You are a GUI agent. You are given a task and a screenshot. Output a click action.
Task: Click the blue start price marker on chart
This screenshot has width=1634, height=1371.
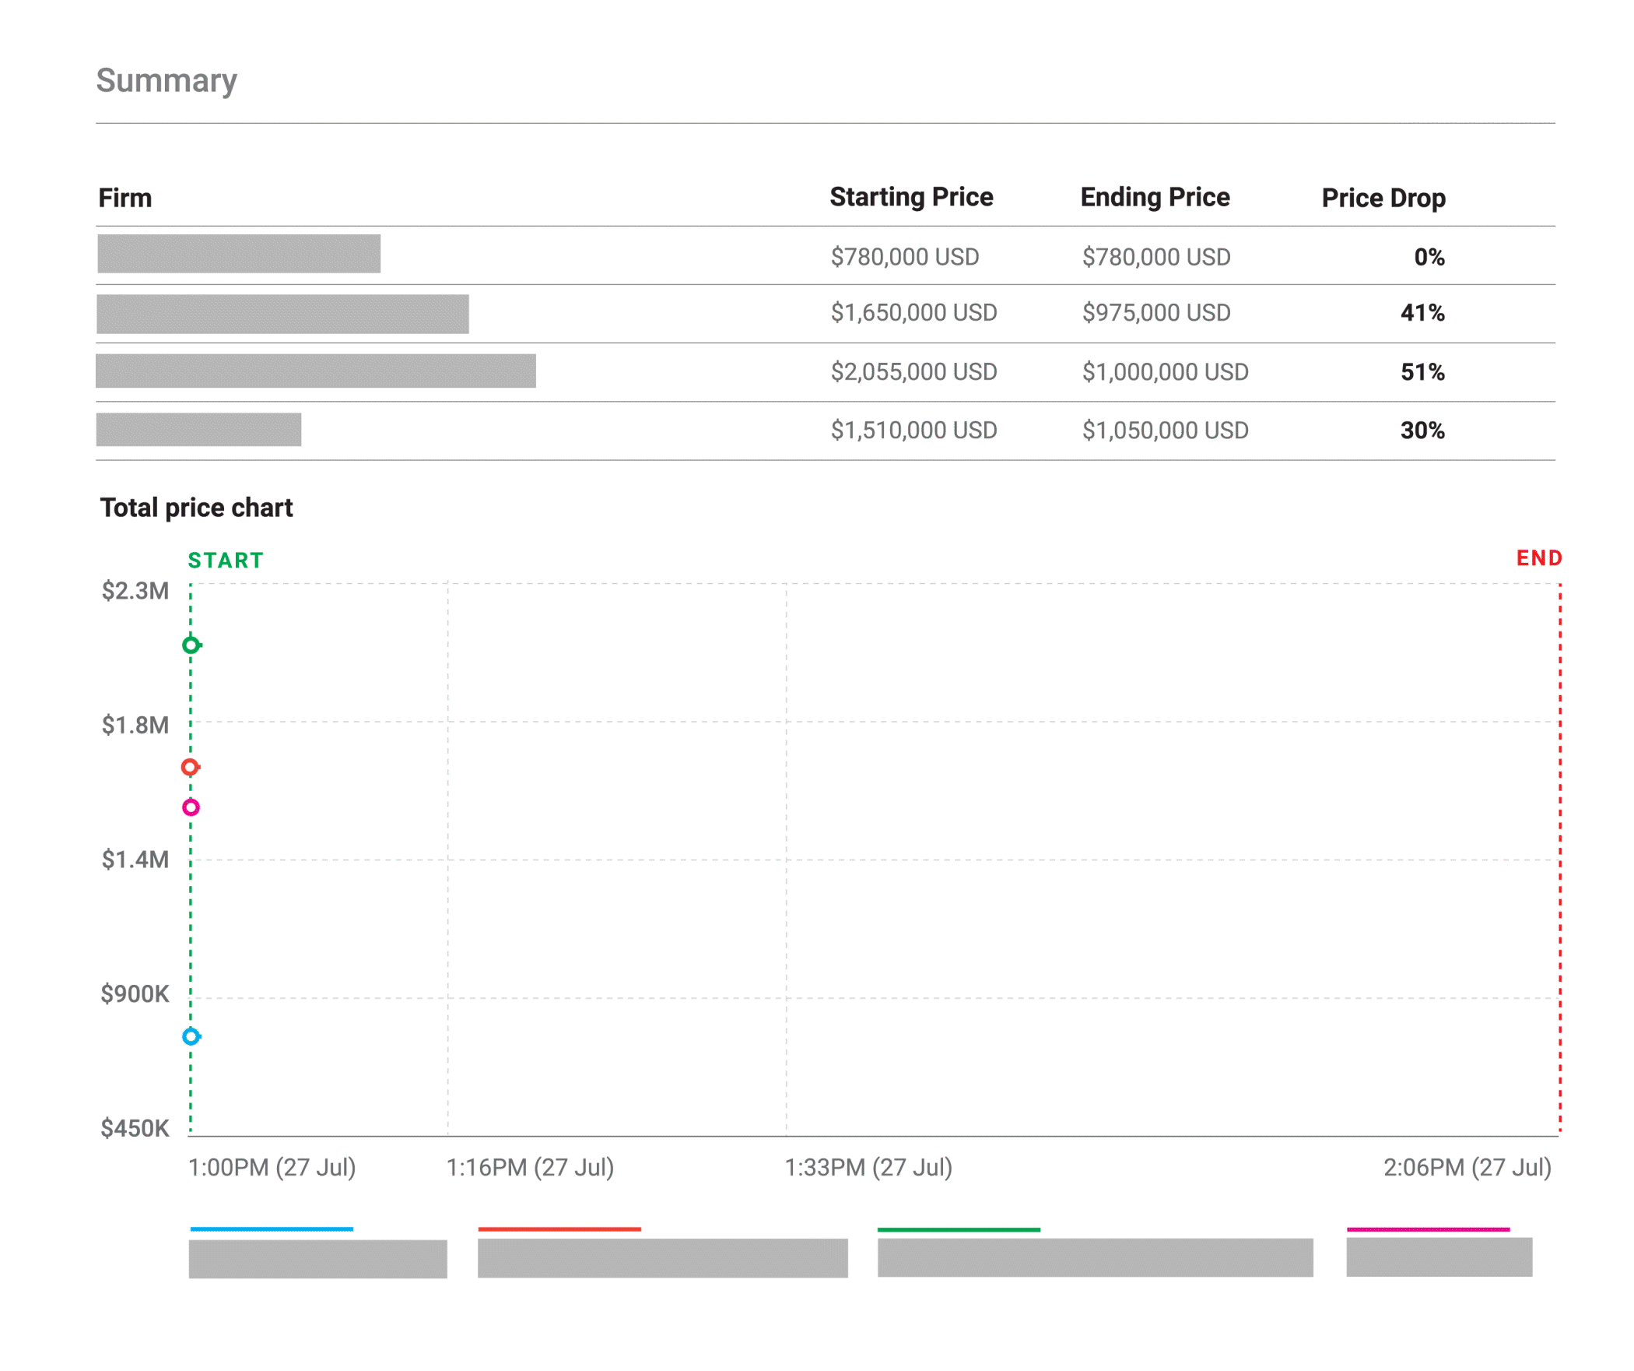[x=191, y=1038]
